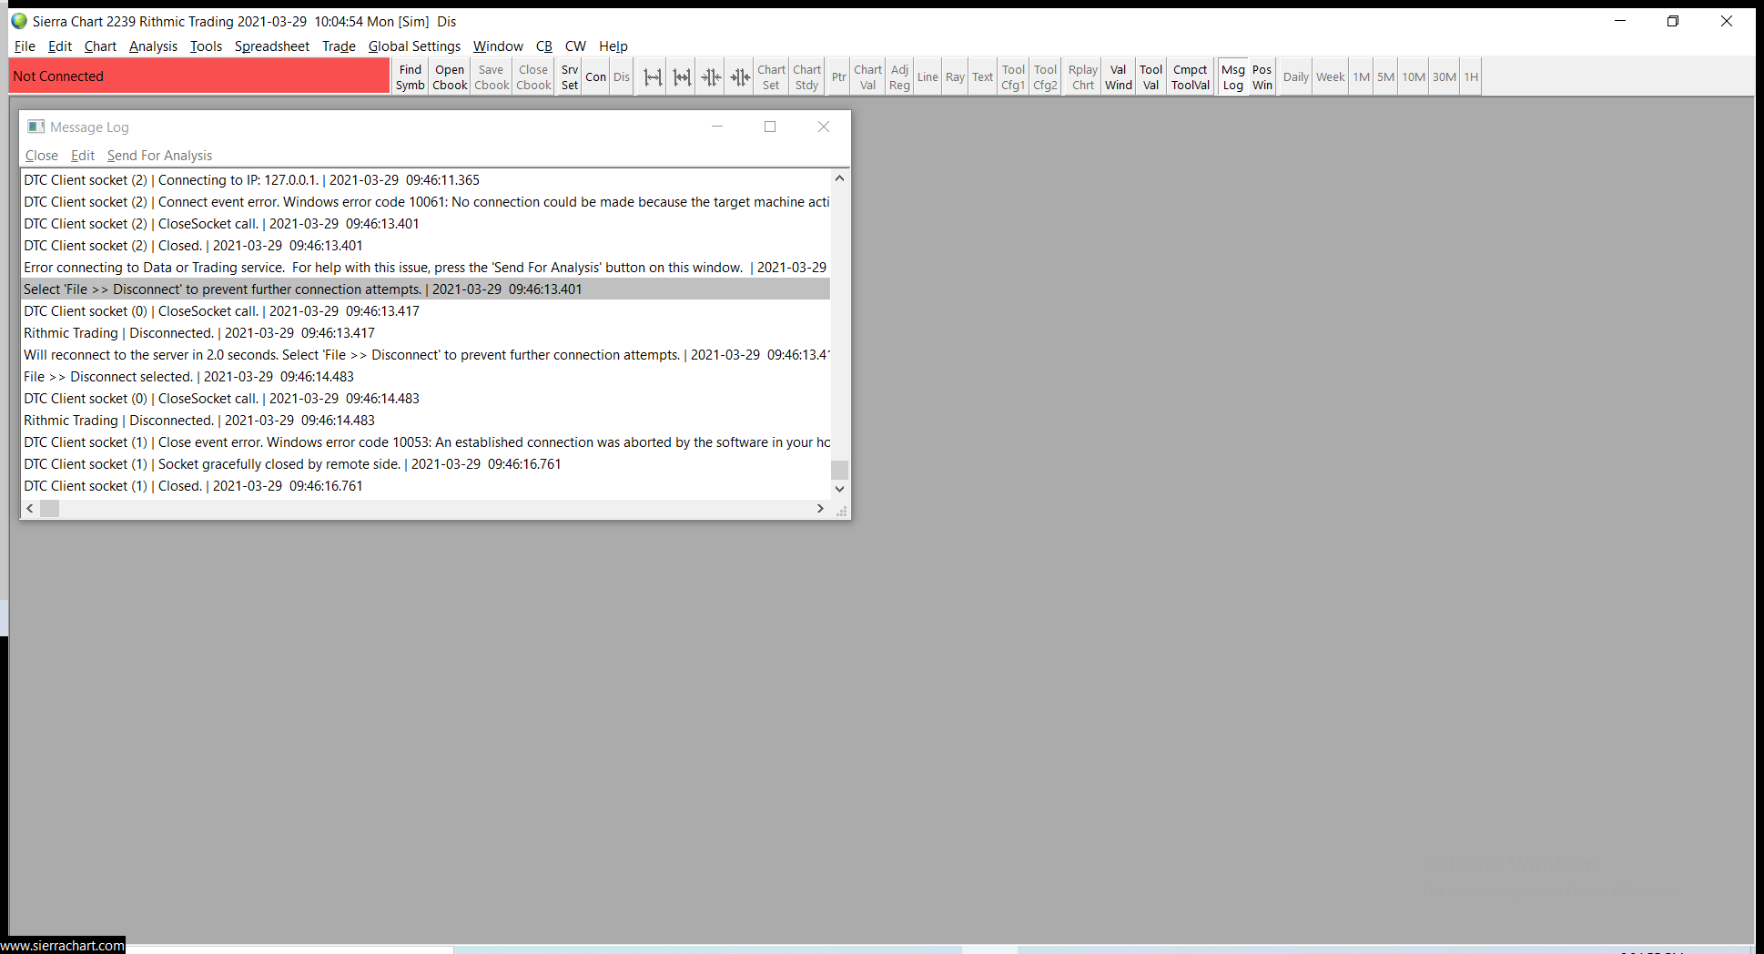1764x954 pixels.
Task: Click Close in the Message Log menu
Action: (x=42, y=156)
